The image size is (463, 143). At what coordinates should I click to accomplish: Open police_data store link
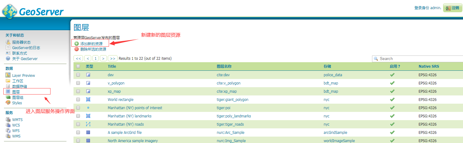tap(333, 75)
